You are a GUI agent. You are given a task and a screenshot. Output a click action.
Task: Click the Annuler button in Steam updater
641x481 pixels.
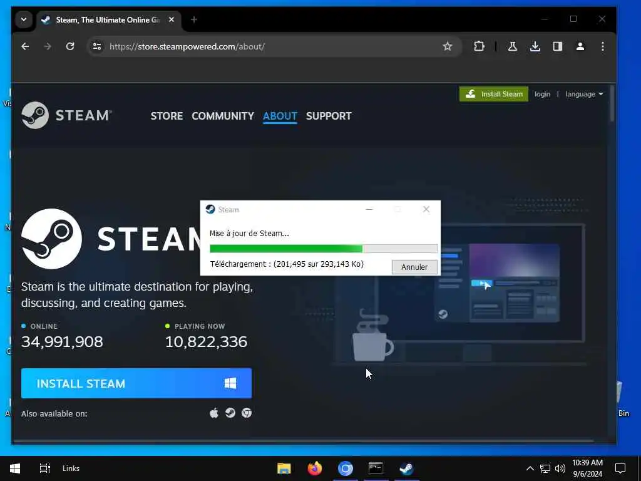click(414, 267)
